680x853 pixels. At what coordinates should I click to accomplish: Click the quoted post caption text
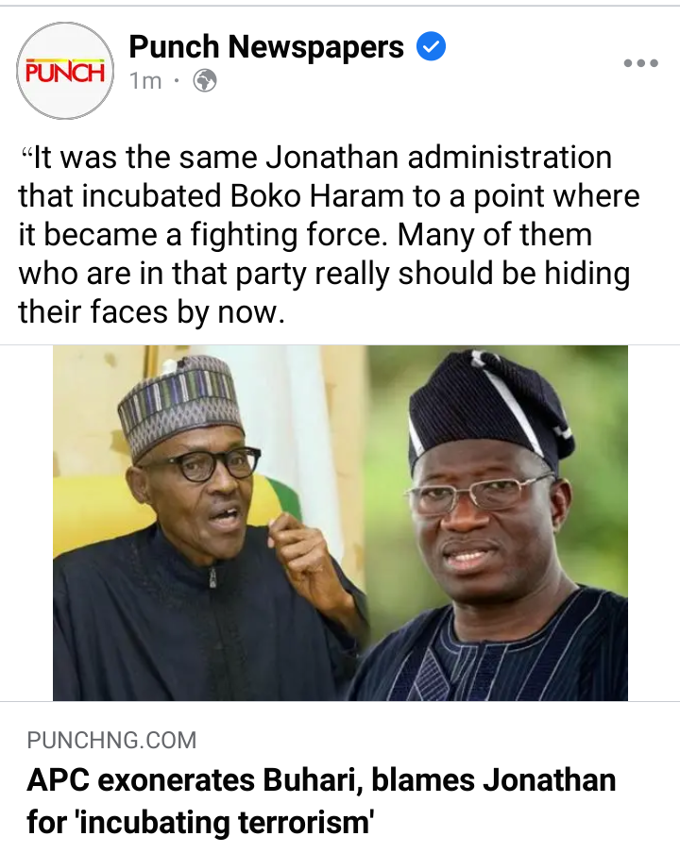(x=329, y=234)
